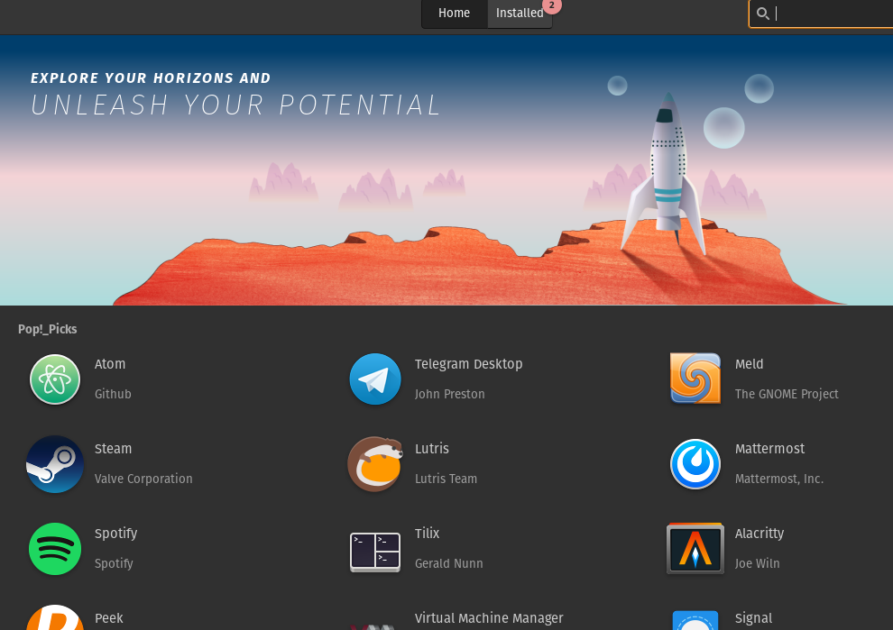The image size is (893, 630).
Task: Click the 'Valve Corporation' label
Action: (143, 479)
